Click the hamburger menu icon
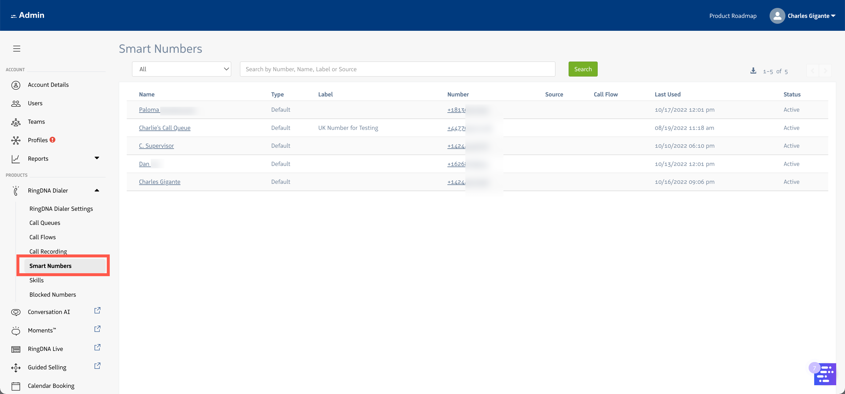 pyautogui.click(x=17, y=48)
